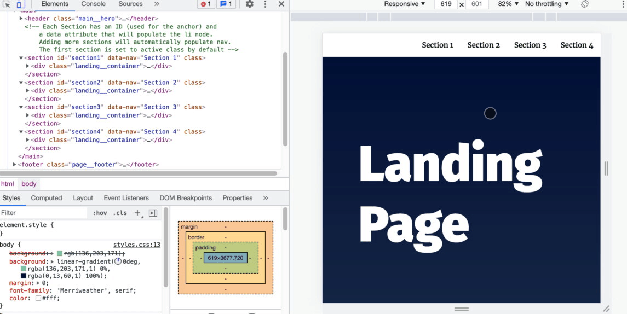Open the #fff color swatch
627x314 pixels.
[38, 299]
